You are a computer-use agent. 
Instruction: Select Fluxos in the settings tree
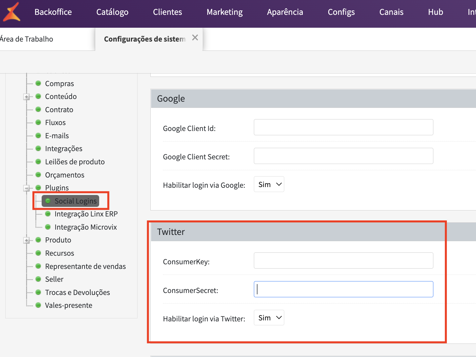(55, 122)
